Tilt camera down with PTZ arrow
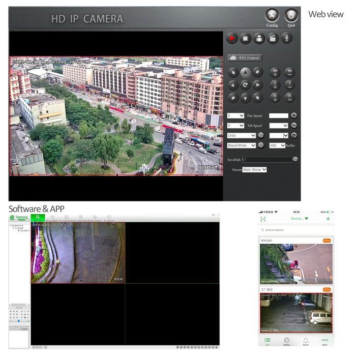The width and height of the screenshot is (356, 356). point(245,98)
